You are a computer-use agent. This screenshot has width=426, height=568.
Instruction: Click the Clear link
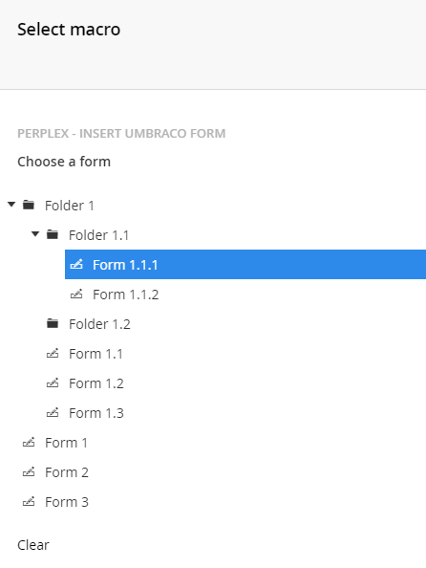pyautogui.click(x=33, y=545)
